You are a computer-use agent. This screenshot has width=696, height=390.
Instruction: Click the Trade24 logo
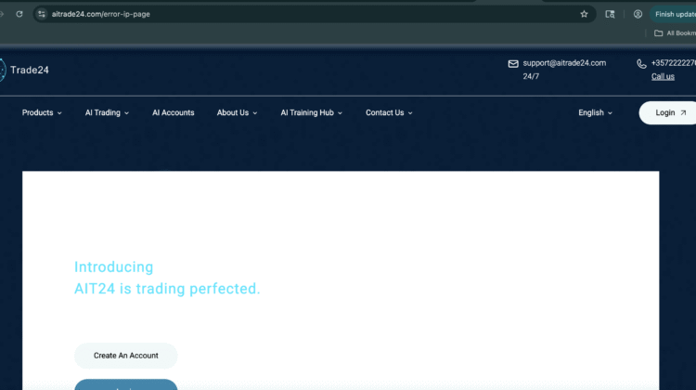pos(28,70)
